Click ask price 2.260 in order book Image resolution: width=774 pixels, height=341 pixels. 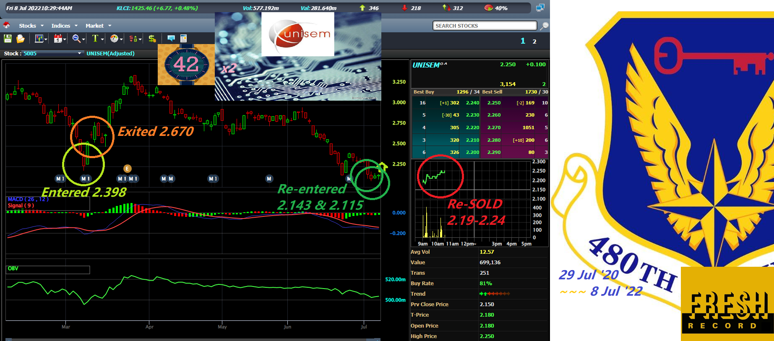[x=494, y=115]
